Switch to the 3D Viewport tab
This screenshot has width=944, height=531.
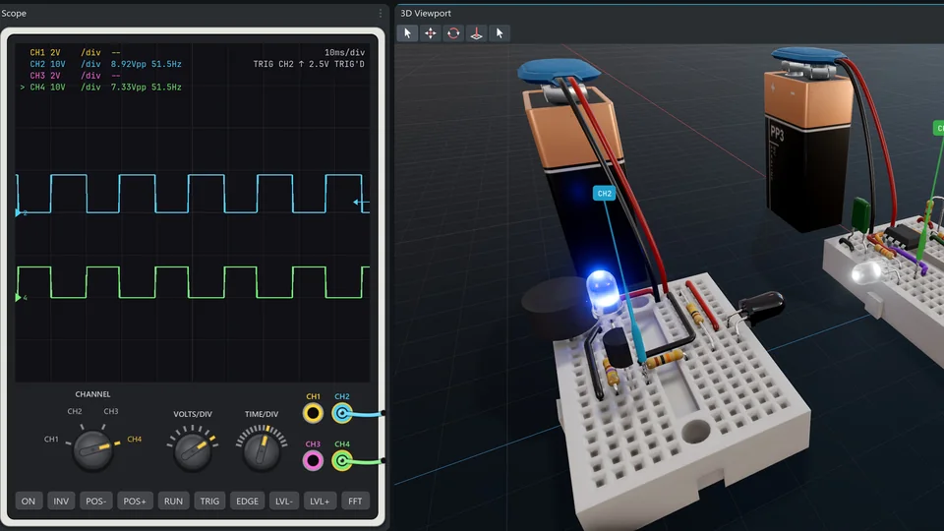[426, 13]
